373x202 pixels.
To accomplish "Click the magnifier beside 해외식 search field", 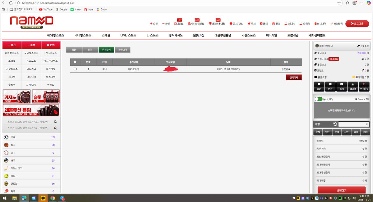I will click(x=55, y=122).
